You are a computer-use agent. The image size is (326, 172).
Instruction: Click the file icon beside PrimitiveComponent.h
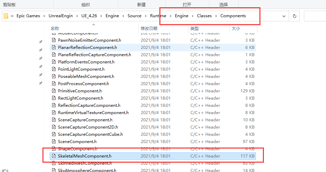[x=54, y=91]
